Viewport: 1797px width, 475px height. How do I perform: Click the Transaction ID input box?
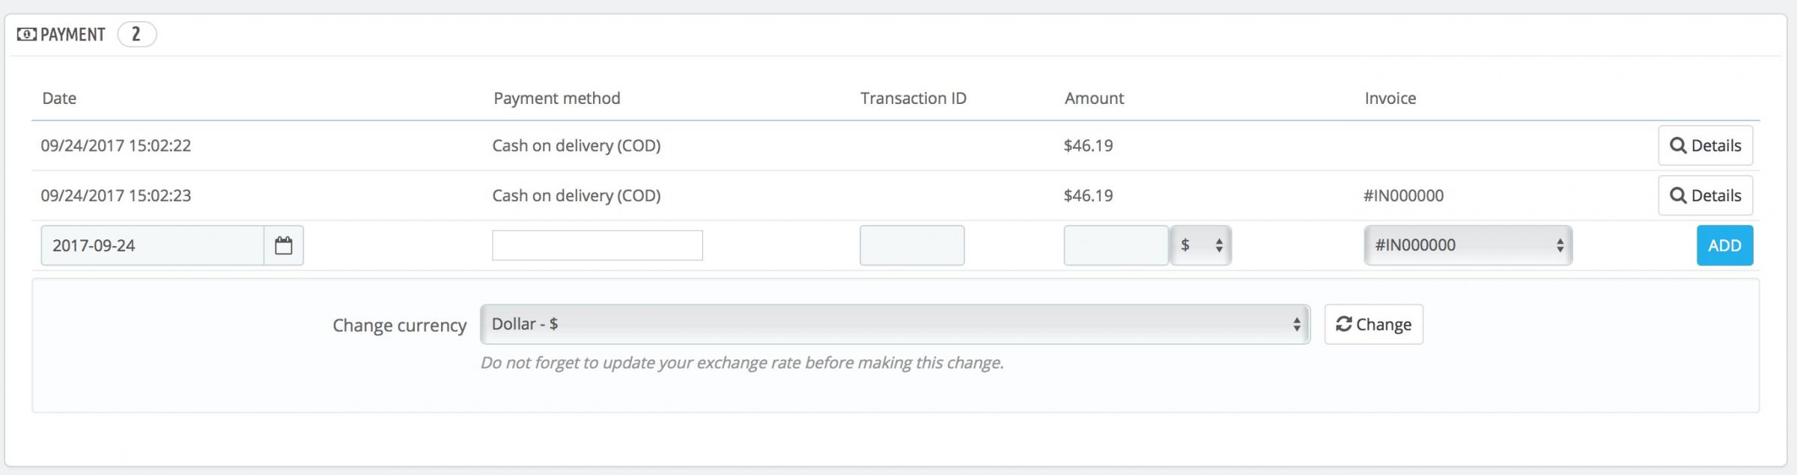point(912,245)
